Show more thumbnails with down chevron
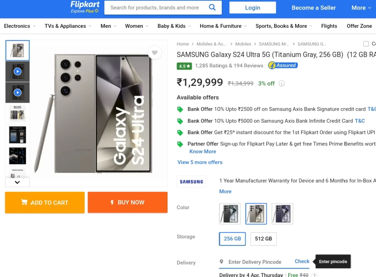This screenshot has height=277, width=376. tap(17, 182)
